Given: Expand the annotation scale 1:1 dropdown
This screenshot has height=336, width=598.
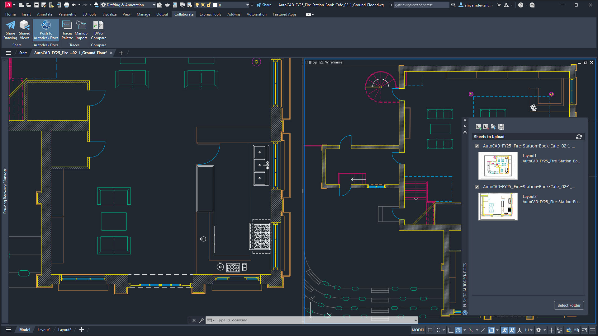Looking at the screenshot, I should [531, 330].
